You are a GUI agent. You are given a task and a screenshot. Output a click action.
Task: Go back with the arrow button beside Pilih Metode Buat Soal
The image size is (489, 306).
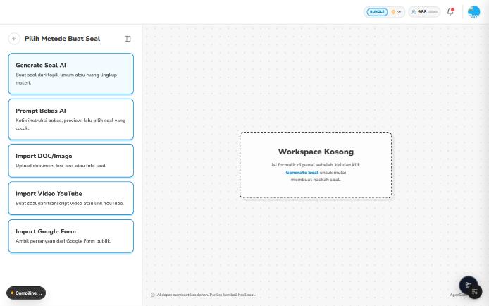click(x=14, y=39)
